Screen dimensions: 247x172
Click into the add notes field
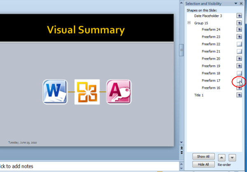89,166
